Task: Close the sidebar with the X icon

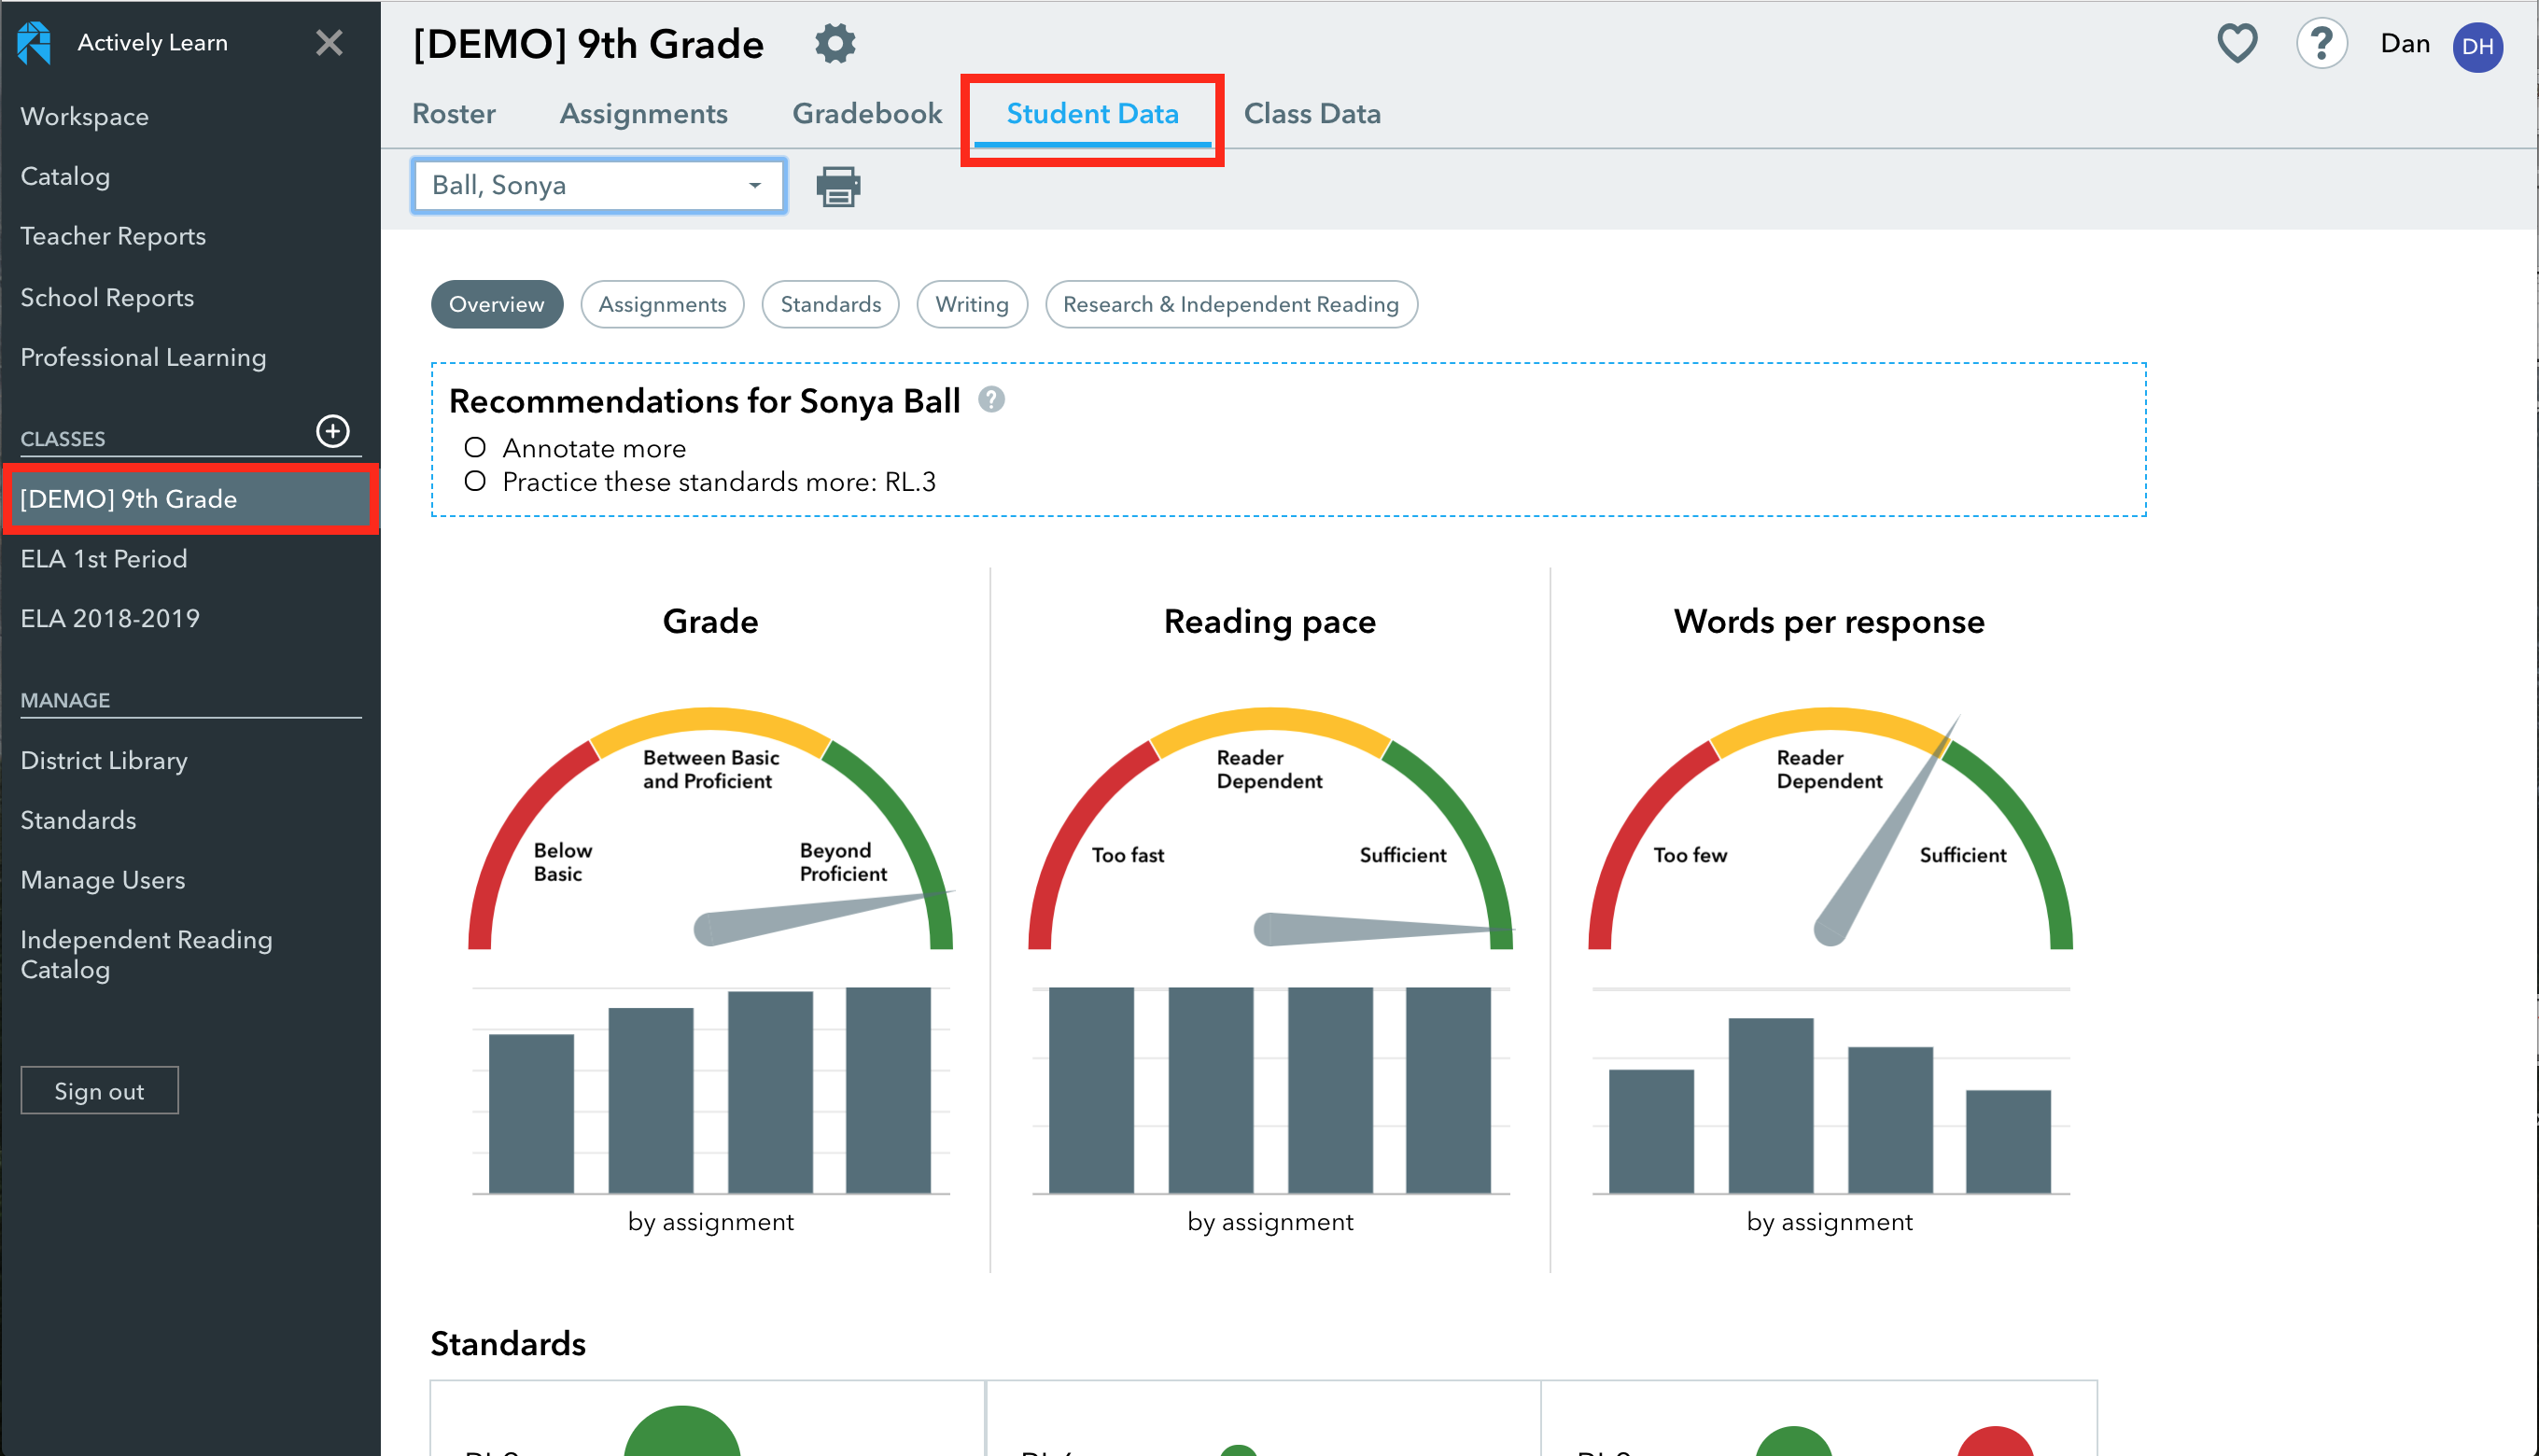Action: click(329, 43)
